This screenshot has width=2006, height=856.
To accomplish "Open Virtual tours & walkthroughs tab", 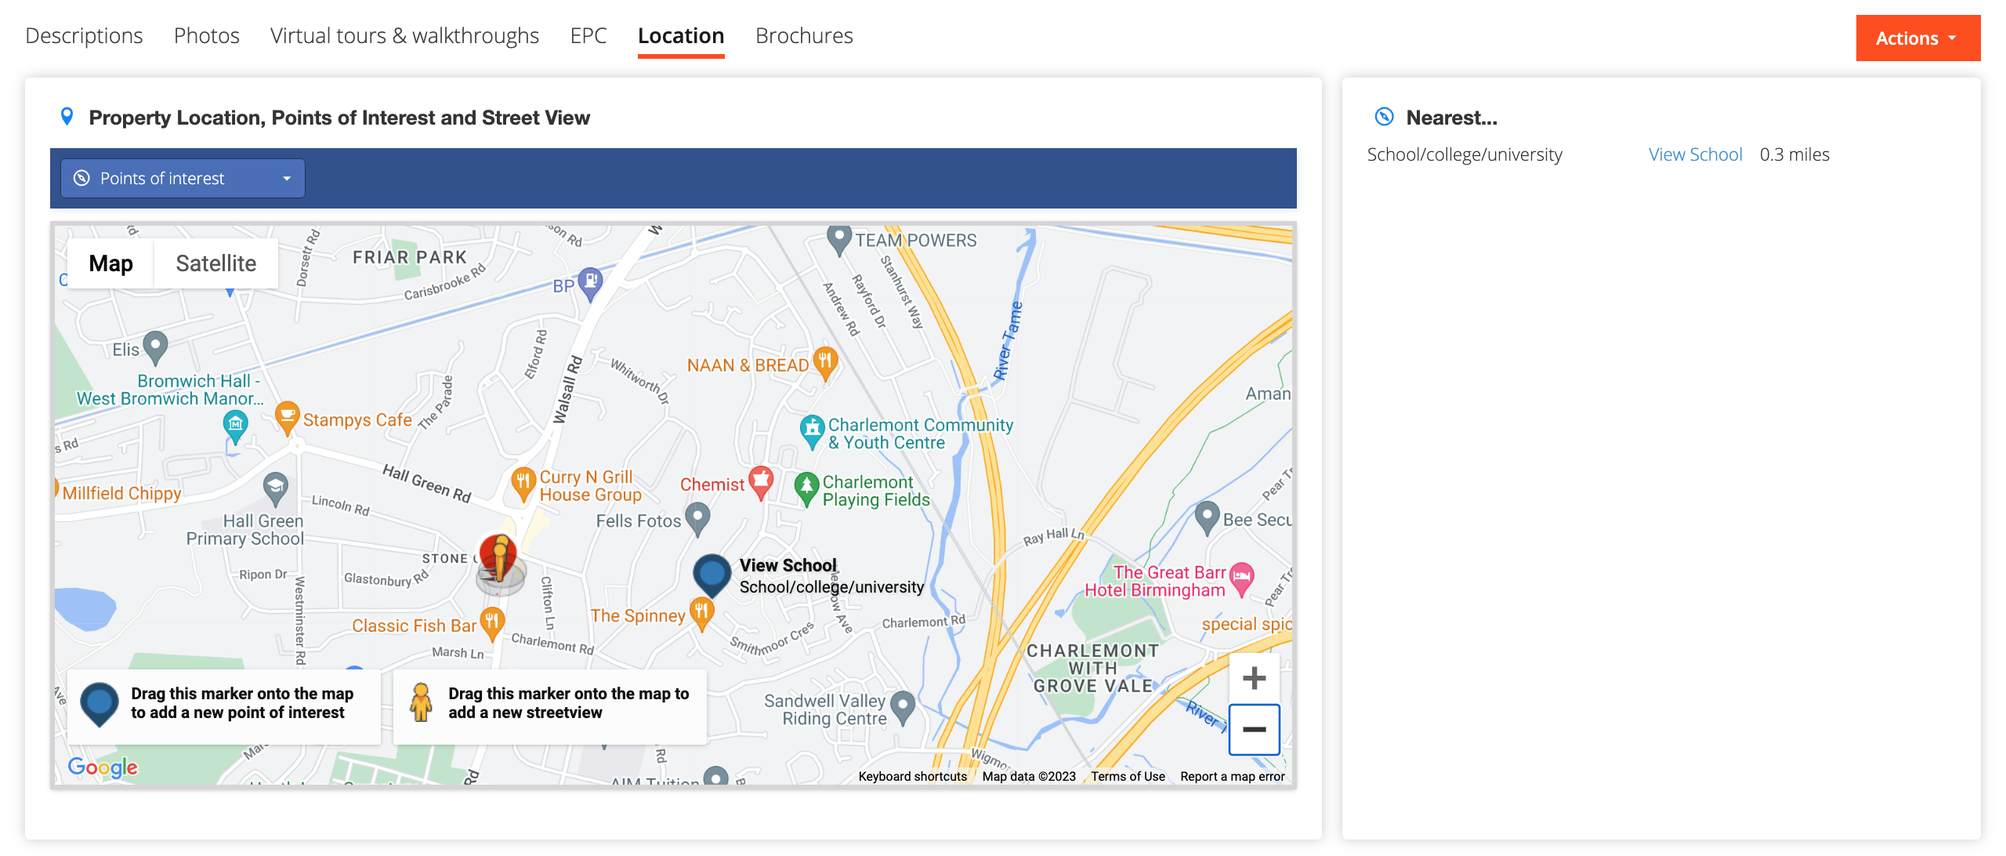I will pyautogui.click(x=404, y=36).
